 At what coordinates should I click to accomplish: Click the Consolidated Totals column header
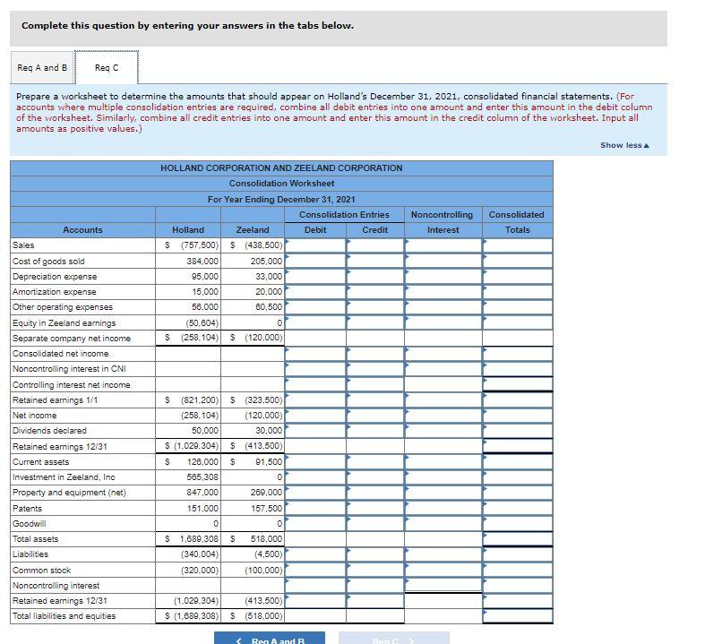tap(517, 222)
